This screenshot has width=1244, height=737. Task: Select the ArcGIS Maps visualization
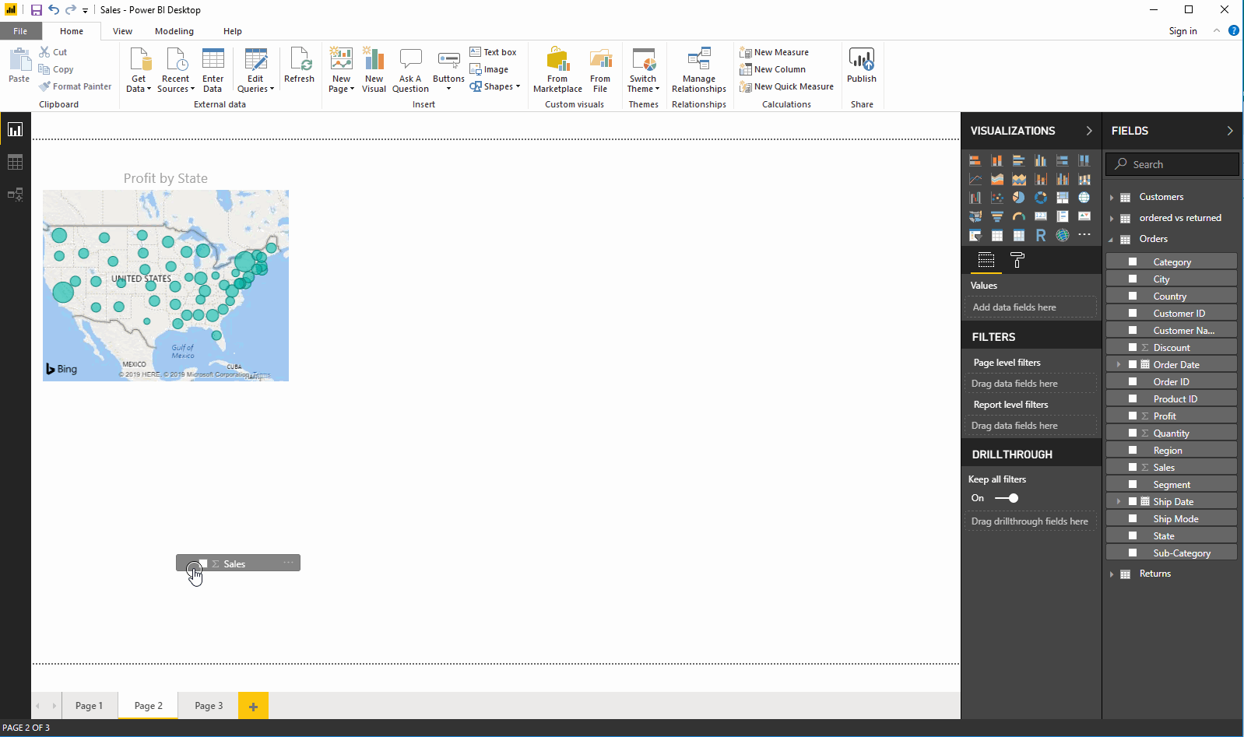click(x=1062, y=235)
